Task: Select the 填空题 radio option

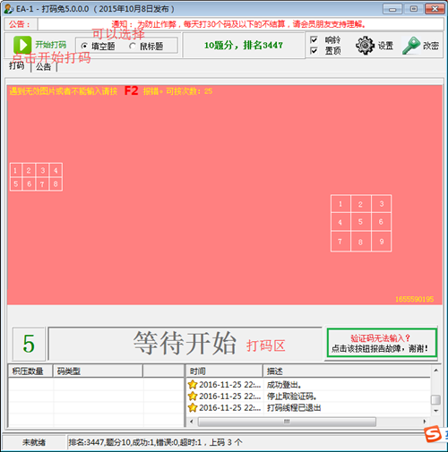Action: 84,47
